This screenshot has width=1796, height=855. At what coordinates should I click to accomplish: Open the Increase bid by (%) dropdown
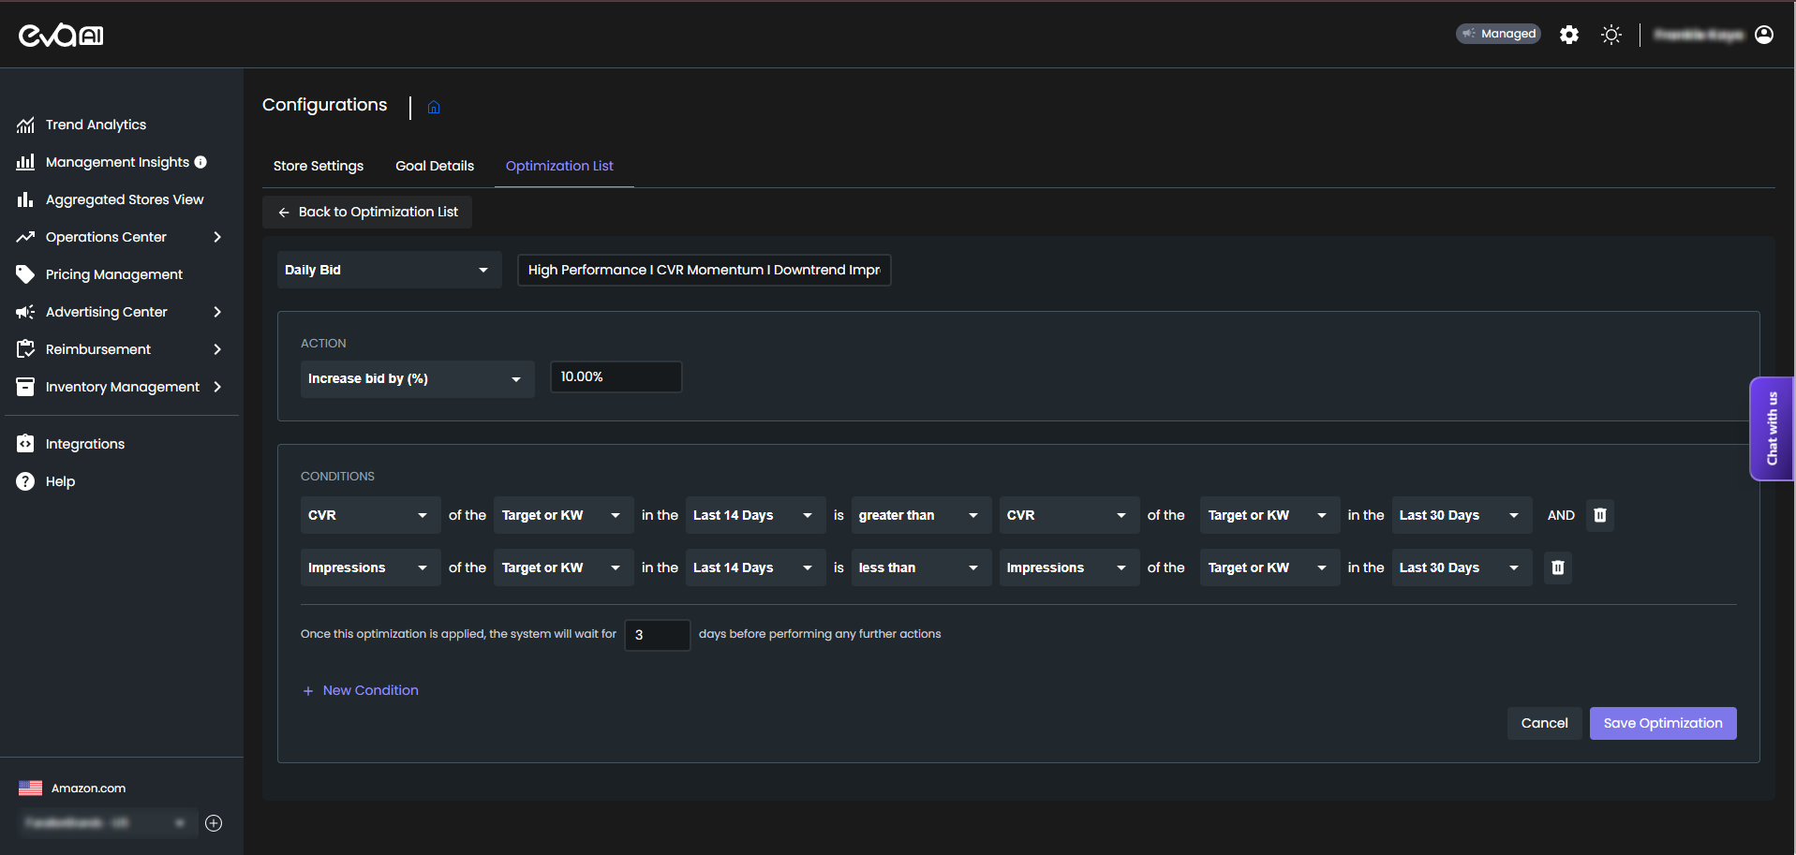(x=416, y=378)
